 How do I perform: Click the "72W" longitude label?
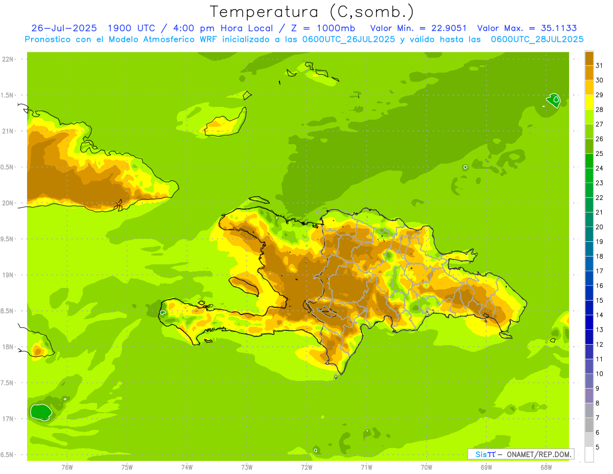click(x=306, y=467)
